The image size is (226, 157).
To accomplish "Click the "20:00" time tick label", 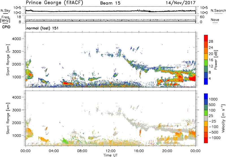I will click(x=167, y=151).
